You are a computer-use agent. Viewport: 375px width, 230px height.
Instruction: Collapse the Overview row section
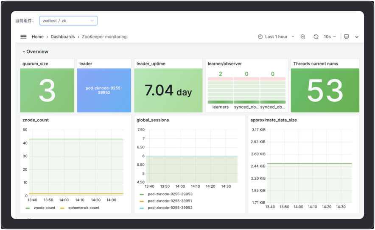(x=36, y=52)
